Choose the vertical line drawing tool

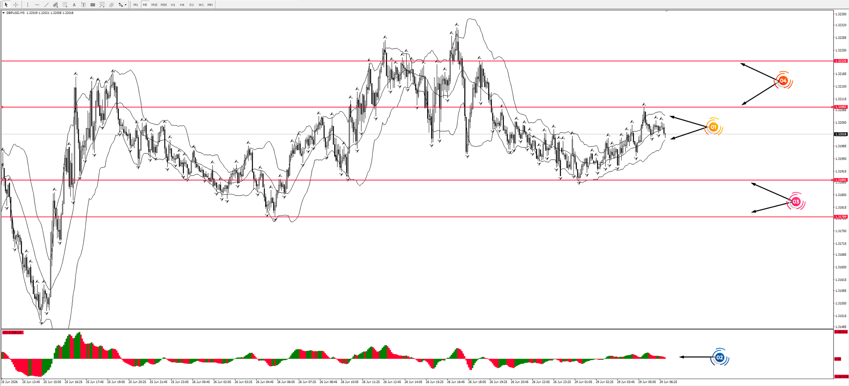[28, 5]
